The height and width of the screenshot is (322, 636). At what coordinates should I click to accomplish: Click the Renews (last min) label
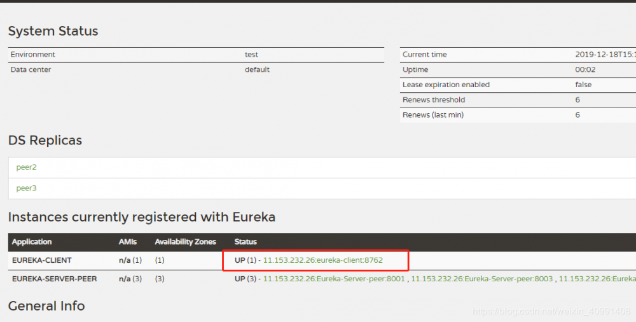pos(433,115)
